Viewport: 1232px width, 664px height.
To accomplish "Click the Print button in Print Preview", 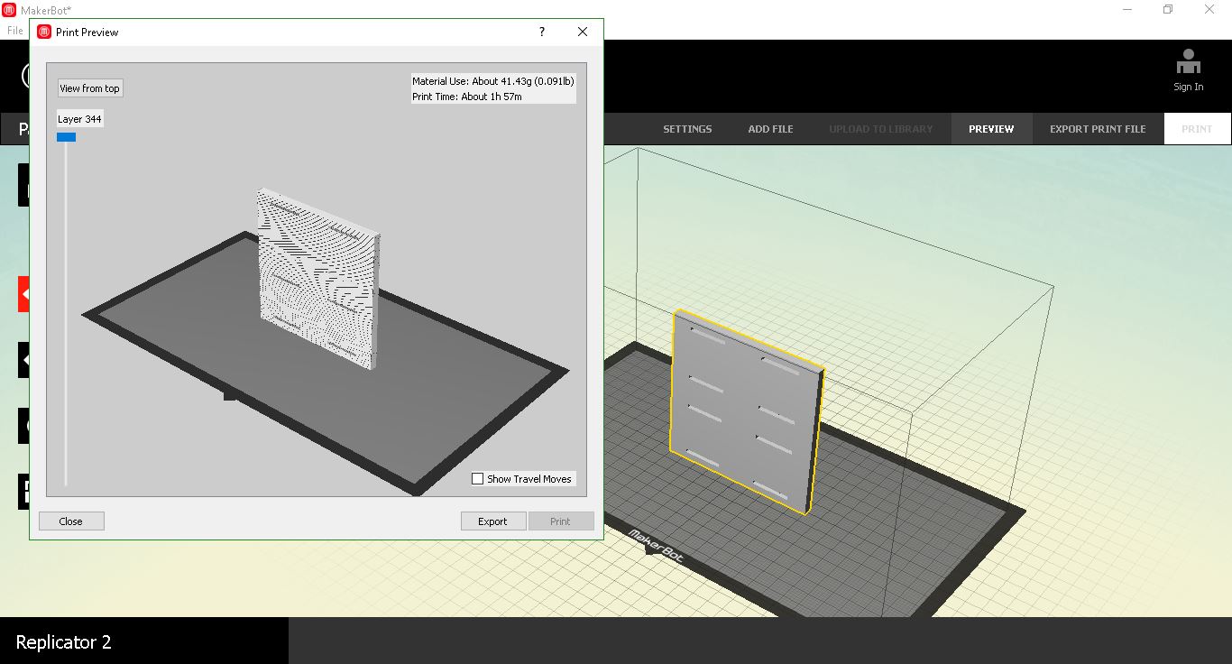I will 561,521.
